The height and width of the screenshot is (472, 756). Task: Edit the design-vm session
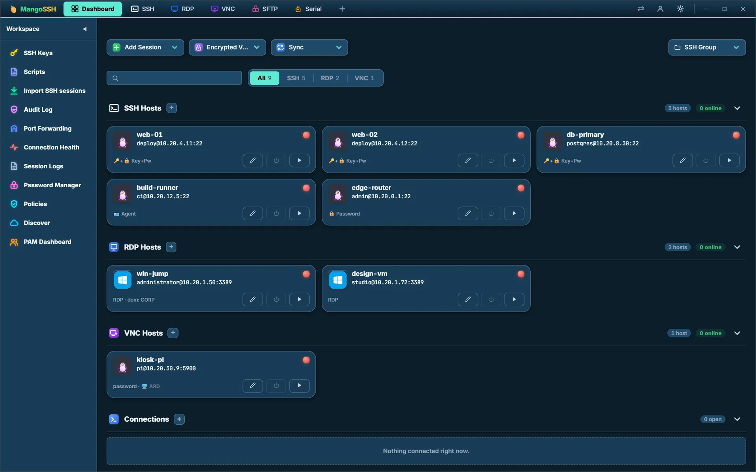point(468,299)
